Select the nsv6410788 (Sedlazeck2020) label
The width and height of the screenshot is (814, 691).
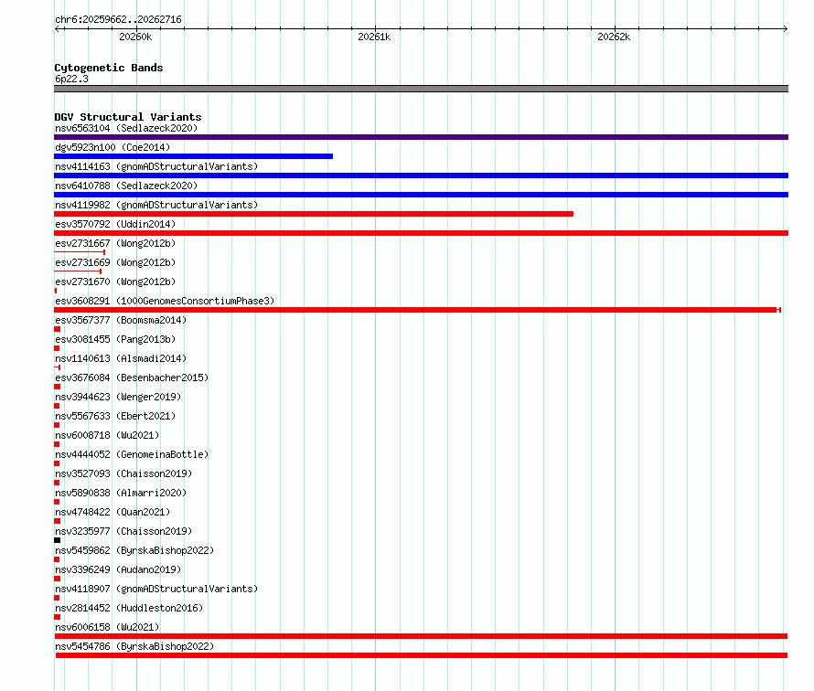pyautogui.click(x=126, y=186)
